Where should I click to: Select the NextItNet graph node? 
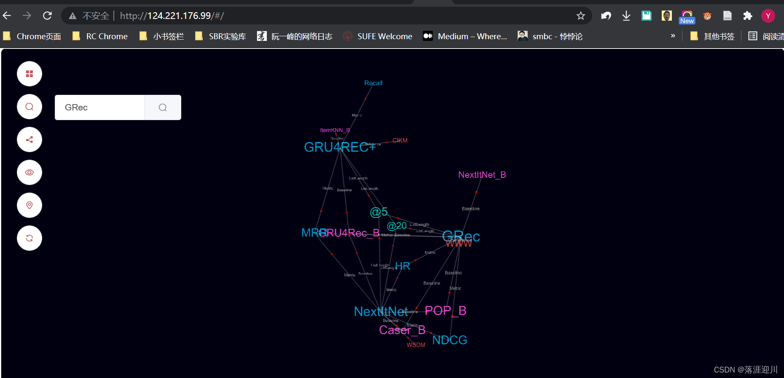[x=381, y=311]
